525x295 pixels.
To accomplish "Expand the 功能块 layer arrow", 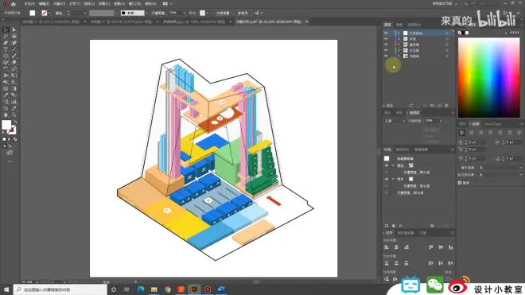I will 399,56.
